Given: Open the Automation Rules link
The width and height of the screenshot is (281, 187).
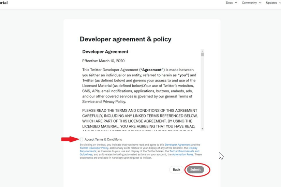Looking at the screenshot, I should [182, 154].
